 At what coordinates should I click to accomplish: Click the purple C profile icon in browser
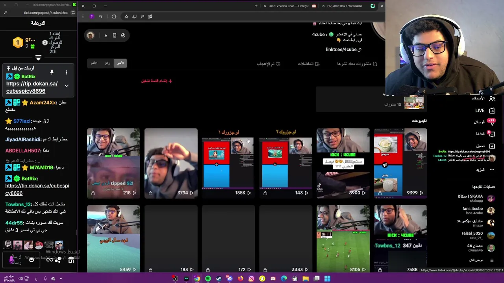(92, 17)
